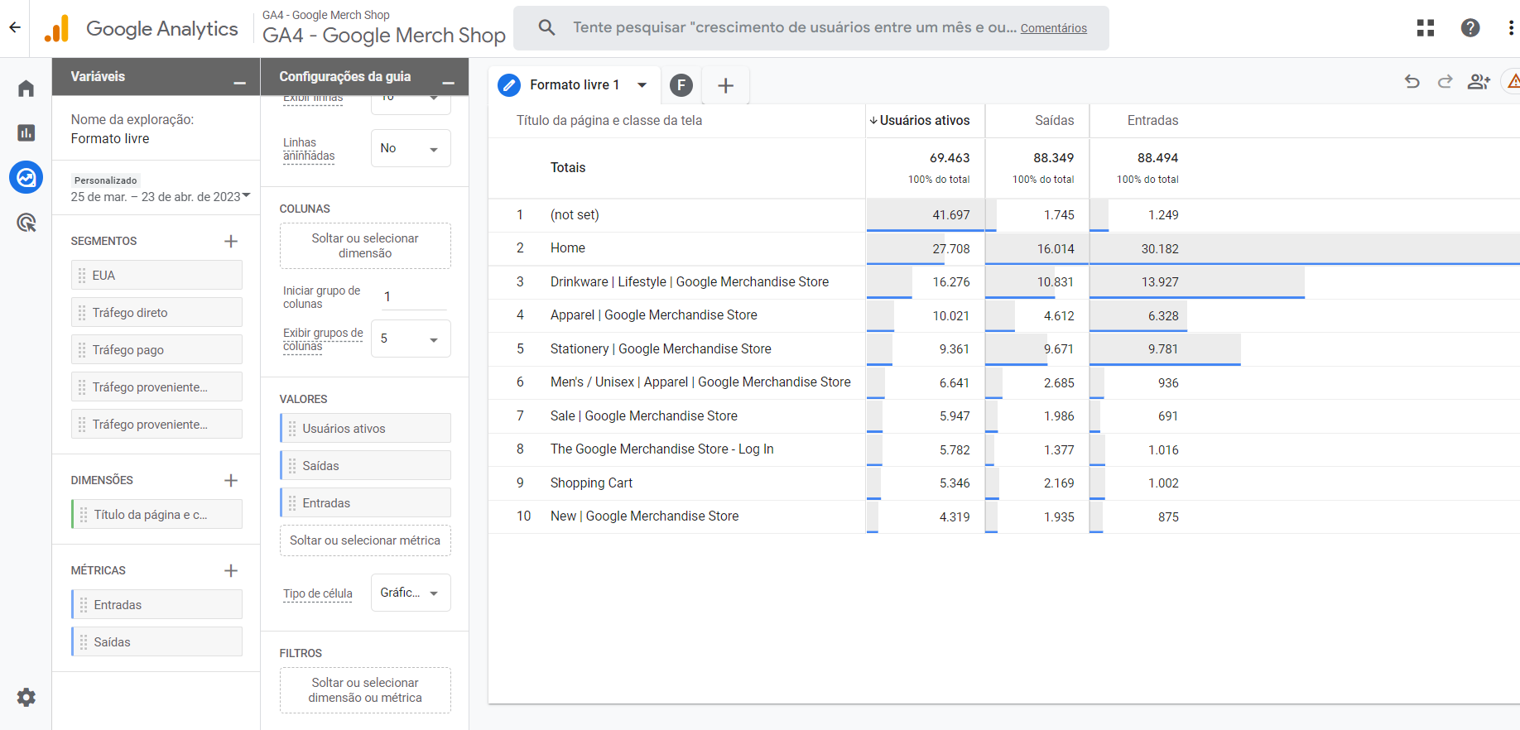Open the date range dropdown
Image resolution: width=1520 pixels, height=730 pixels.
click(x=161, y=197)
